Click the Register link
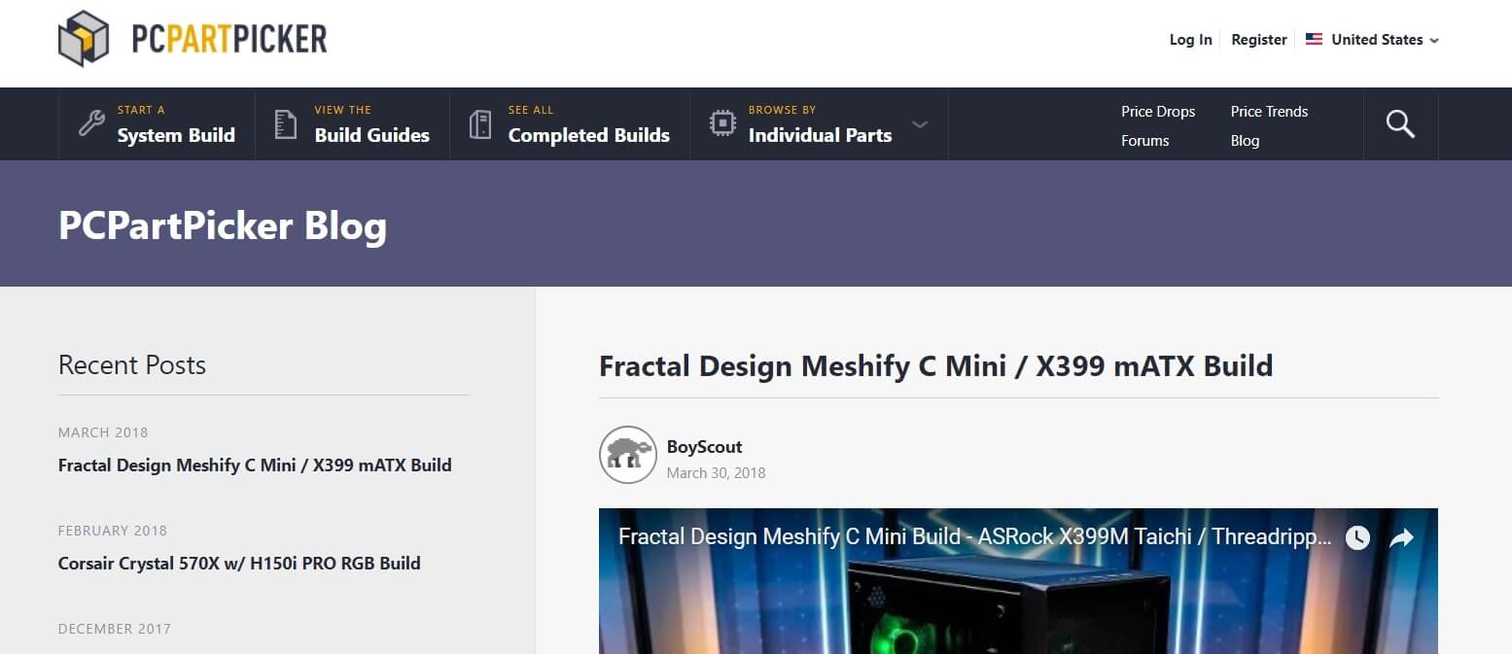 (1258, 40)
